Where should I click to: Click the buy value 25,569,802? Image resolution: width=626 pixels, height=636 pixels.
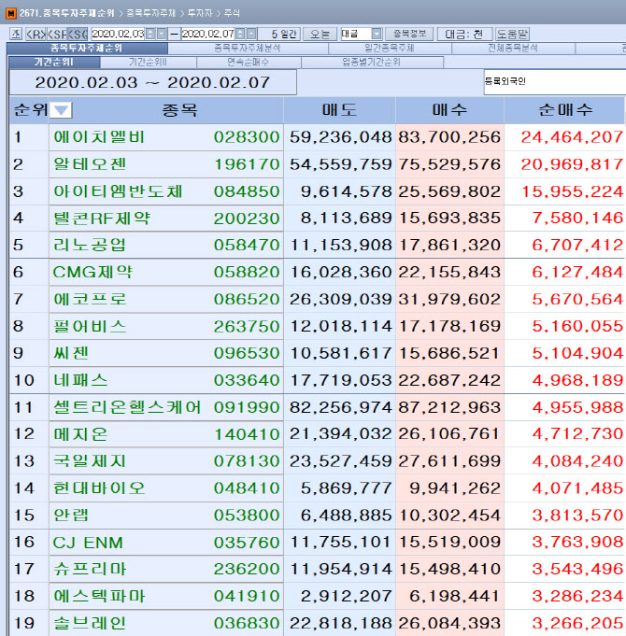click(x=449, y=191)
